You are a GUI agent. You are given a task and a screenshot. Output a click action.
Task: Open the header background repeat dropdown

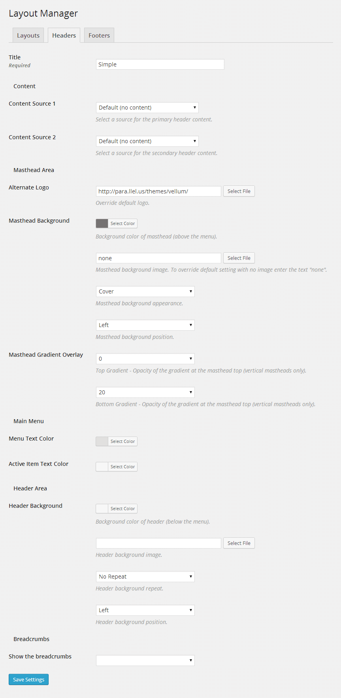pos(145,577)
